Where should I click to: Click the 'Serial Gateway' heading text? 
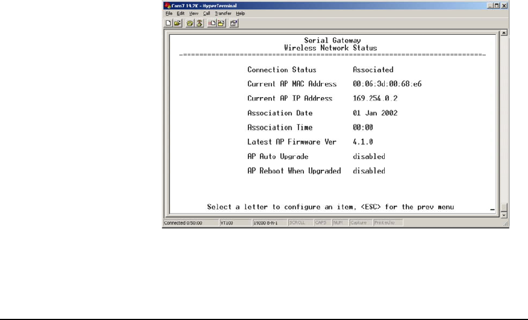pos(333,40)
